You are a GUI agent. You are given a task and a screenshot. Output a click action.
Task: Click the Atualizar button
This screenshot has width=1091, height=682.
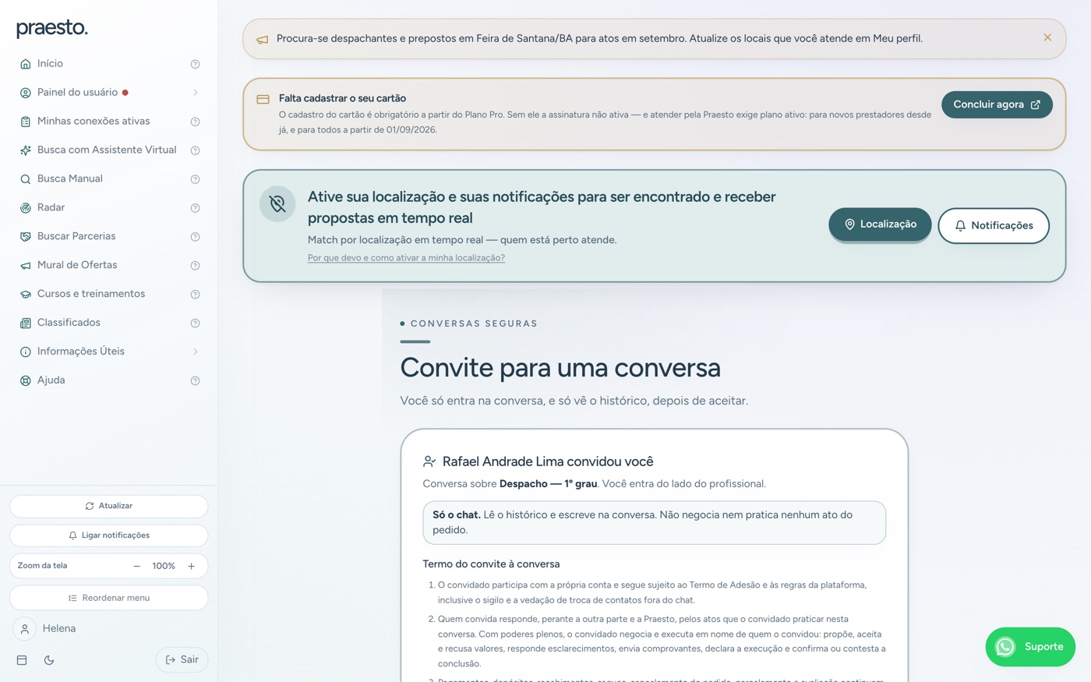pyautogui.click(x=109, y=506)
